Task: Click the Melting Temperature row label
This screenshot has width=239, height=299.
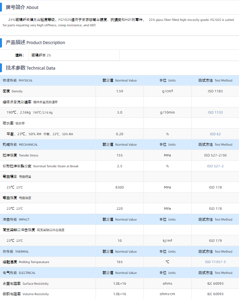Action: pyautogui.click(x=26, y=262)
